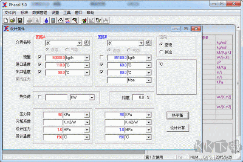Toggle 回路A 流量 checkbox
The image size is (243, 162).
(40, 57)
